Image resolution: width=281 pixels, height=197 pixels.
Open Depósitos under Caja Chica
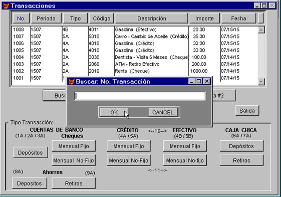(241, 146)
